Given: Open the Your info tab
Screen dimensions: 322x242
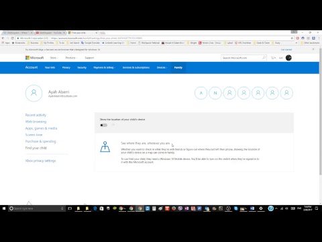Looking at the screenshot, I should tap(50, 67).
